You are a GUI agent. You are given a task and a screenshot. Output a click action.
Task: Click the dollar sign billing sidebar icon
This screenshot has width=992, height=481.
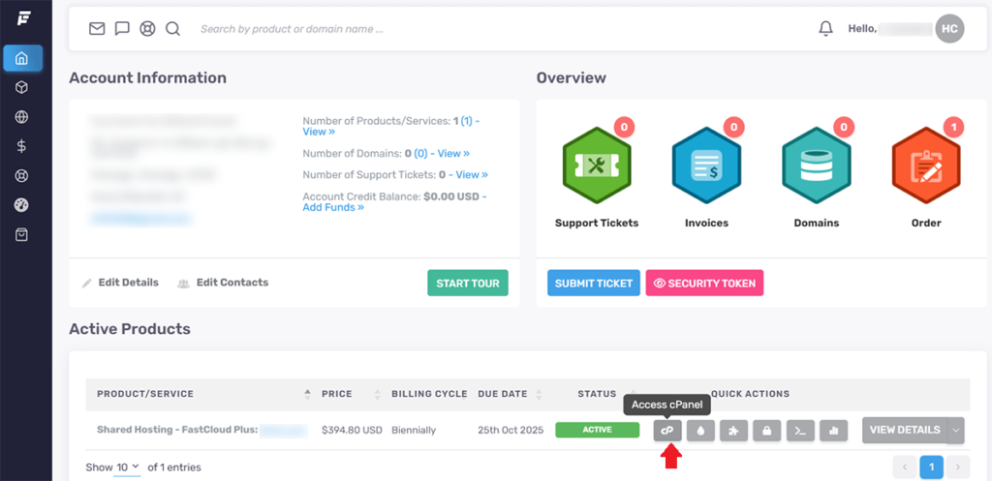point(21,147)
